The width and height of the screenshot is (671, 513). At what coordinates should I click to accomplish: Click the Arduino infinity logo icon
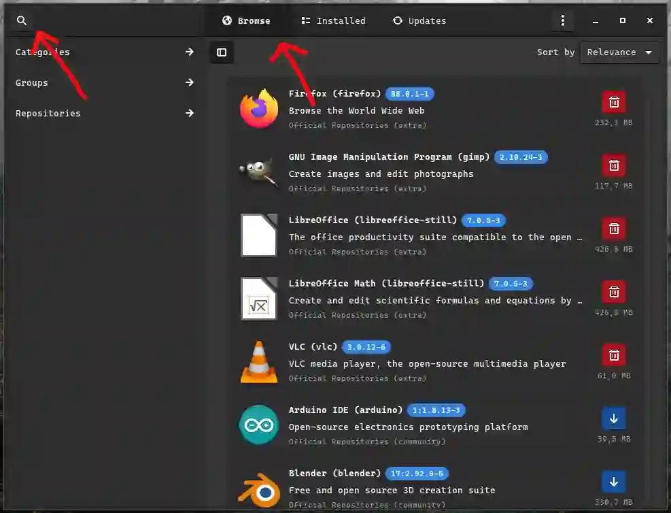(259, 425)
